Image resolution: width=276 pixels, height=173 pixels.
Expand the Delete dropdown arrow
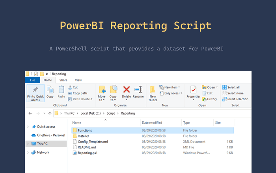pyautogui.click(x=127, y=100)
